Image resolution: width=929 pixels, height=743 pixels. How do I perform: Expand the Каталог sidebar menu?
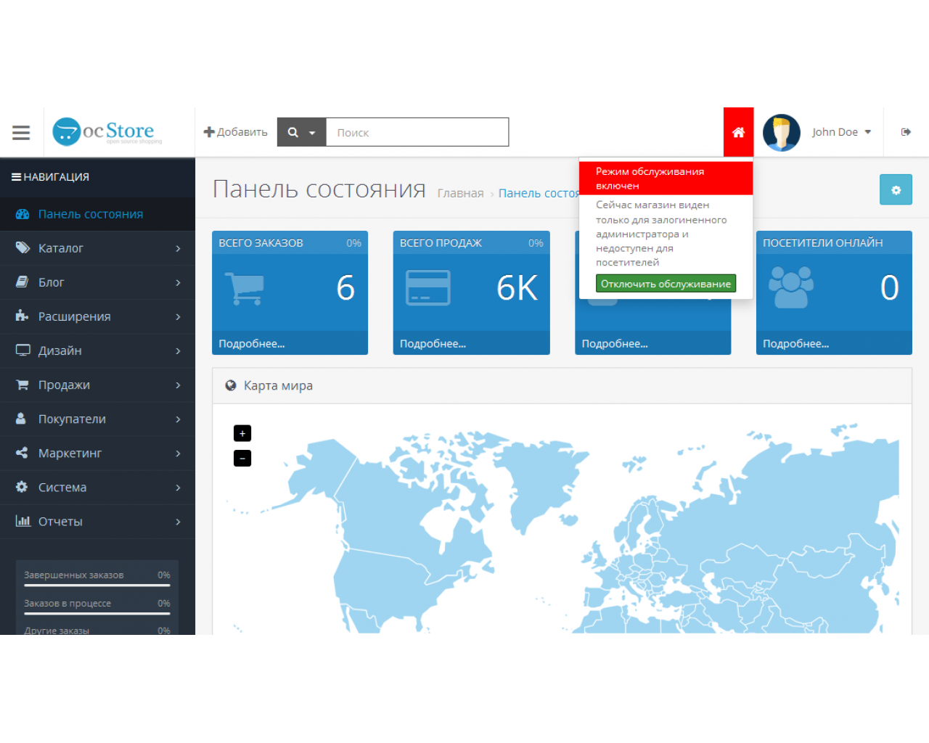(x=97, y=248)
